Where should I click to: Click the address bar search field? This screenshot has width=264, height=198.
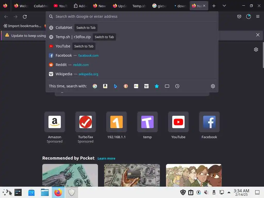pos(132,16)
